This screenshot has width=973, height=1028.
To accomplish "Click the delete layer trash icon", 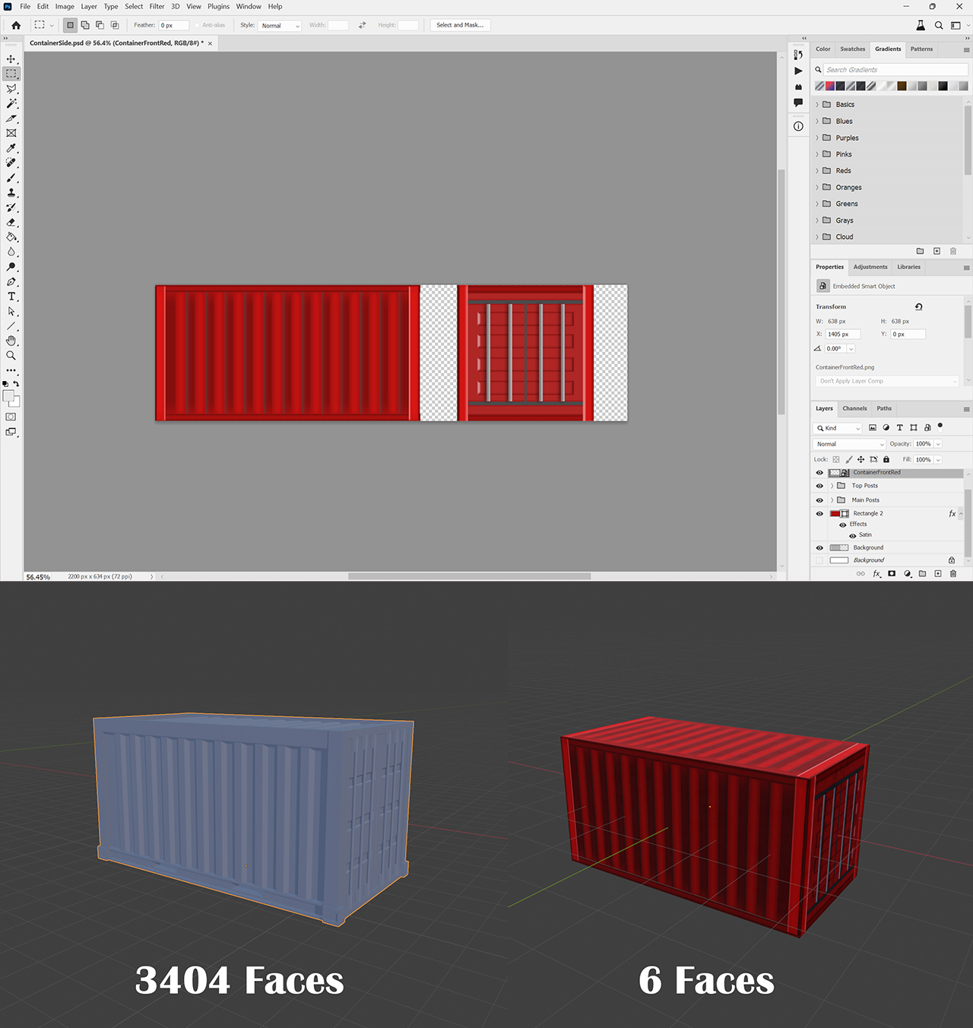I will 953,573.
